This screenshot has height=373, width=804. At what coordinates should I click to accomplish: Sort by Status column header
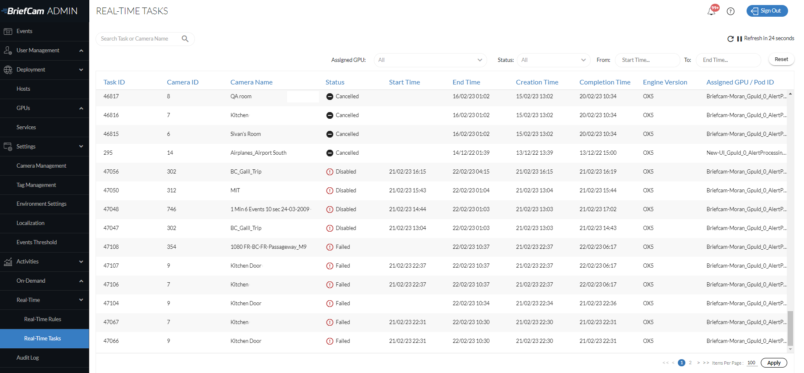point(335,82)
